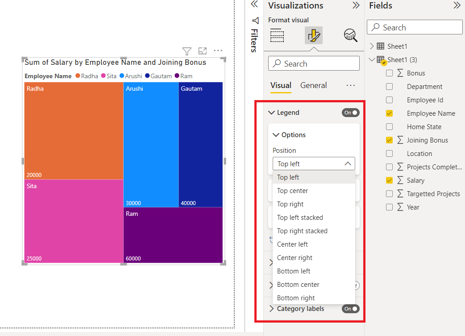The height and width of the screenshot is (336, 465).
Task: Expand the Sheet1 table in Fields
Action: tap(372, 46)
